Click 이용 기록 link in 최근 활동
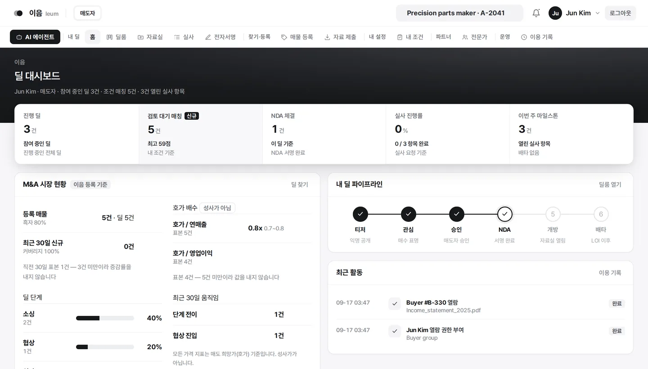Image resolution: width=648 pixels, height=369 pixels. (610, 273)
